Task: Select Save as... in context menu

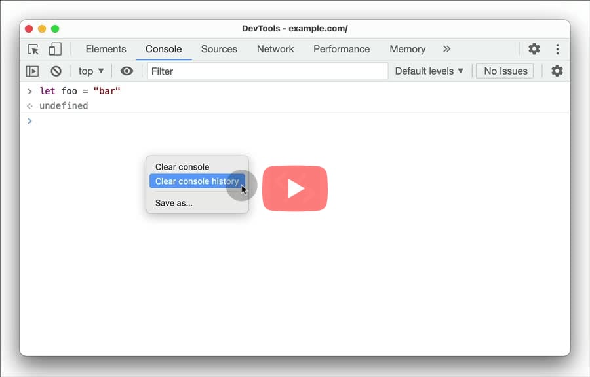Action: click(197, 203)
